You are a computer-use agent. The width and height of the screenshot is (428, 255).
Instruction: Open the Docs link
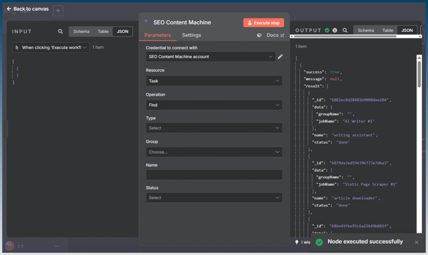point(275,35)
